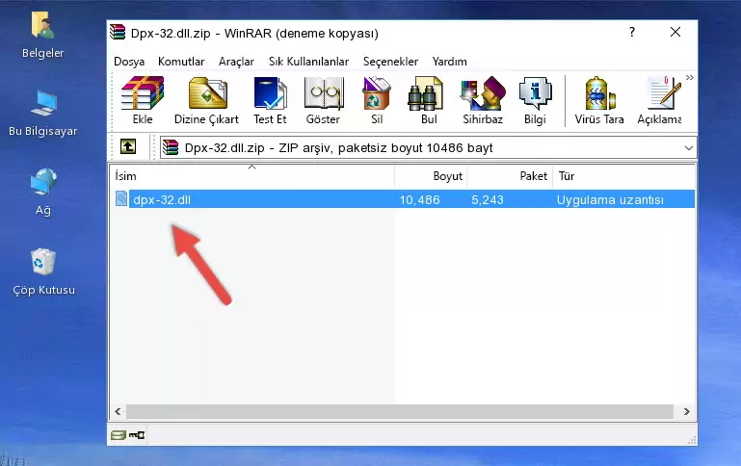Expand the toolbar overflow chevron

[690, 77]
